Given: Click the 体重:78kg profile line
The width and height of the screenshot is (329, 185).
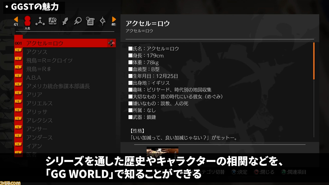Looking at the screenshot, I should [x=143, y=62].
